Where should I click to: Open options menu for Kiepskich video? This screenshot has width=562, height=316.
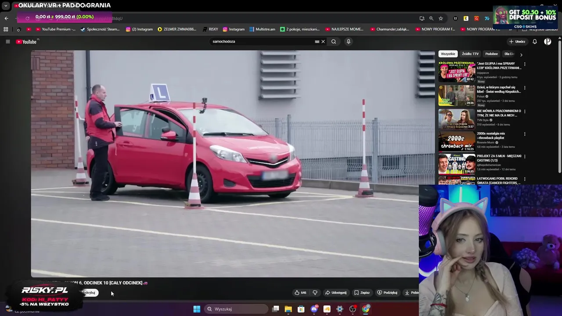pyautogui.click(x=525, y=88)
